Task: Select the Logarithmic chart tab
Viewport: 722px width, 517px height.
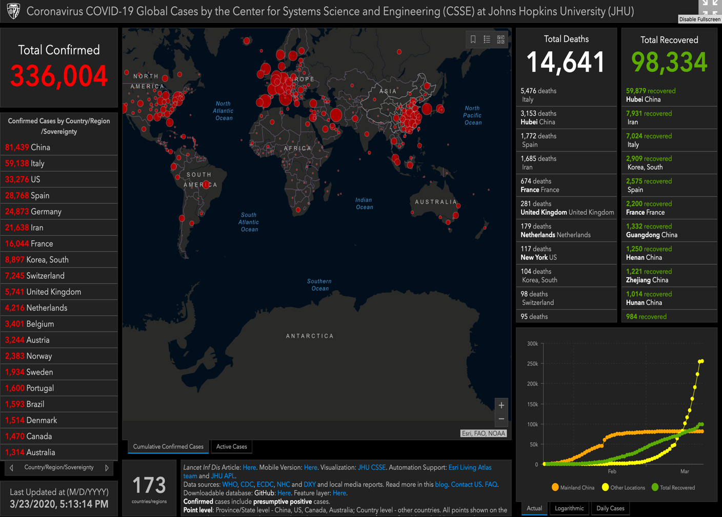Action: [569, 508]
